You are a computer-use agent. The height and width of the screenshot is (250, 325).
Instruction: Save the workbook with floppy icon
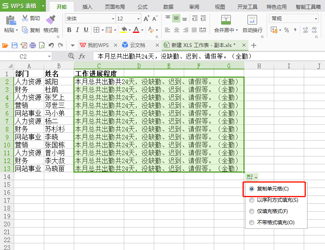(15, 45)
